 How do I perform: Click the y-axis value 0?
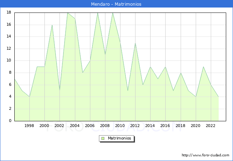(10, 121)
